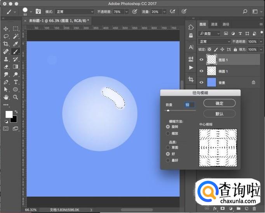265x213 pixels.
Task: Activate the Hand tool
Action: point(6,97)
